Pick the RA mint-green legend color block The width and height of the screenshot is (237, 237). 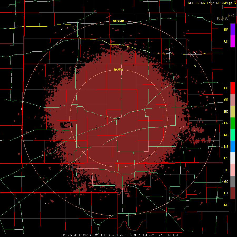[233, 135]
